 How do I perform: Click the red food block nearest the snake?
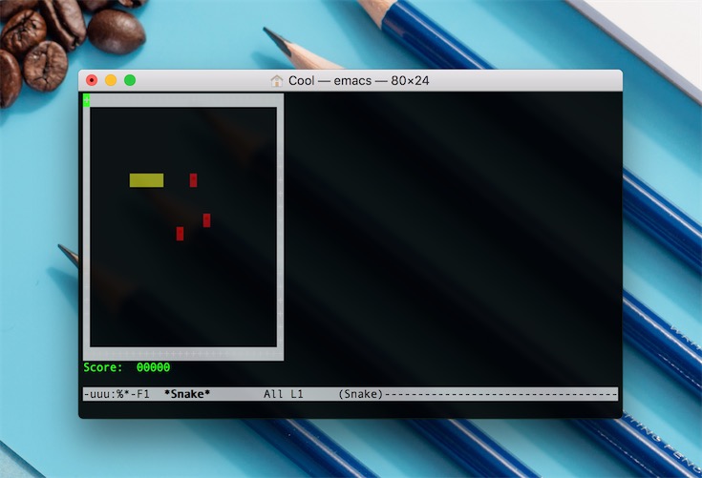[x=193, y=180]
